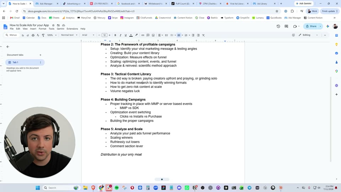
Task: Increase font size with plus button
Action: click(x=109, y=35)
